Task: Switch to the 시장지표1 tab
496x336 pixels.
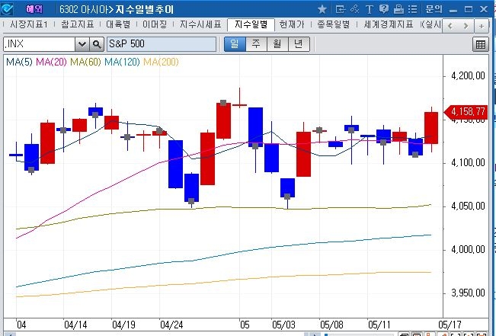Action: 29,24
